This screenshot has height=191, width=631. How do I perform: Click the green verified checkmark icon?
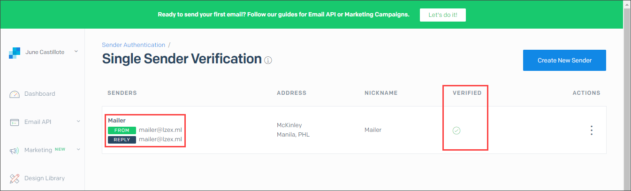[x=456, y=130]
